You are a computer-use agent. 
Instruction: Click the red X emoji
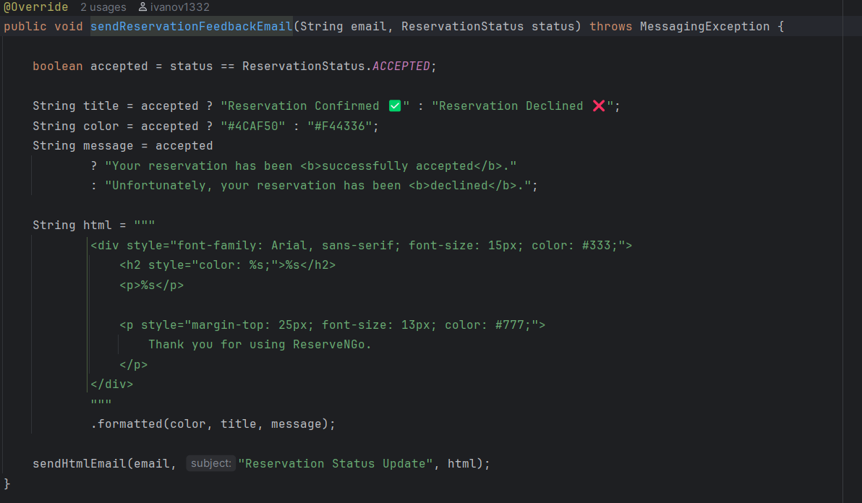(x=598, y=106)
